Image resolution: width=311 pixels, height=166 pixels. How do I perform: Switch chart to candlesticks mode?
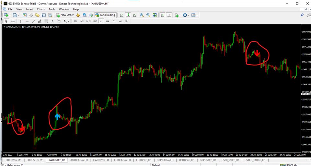click(128, 15)
